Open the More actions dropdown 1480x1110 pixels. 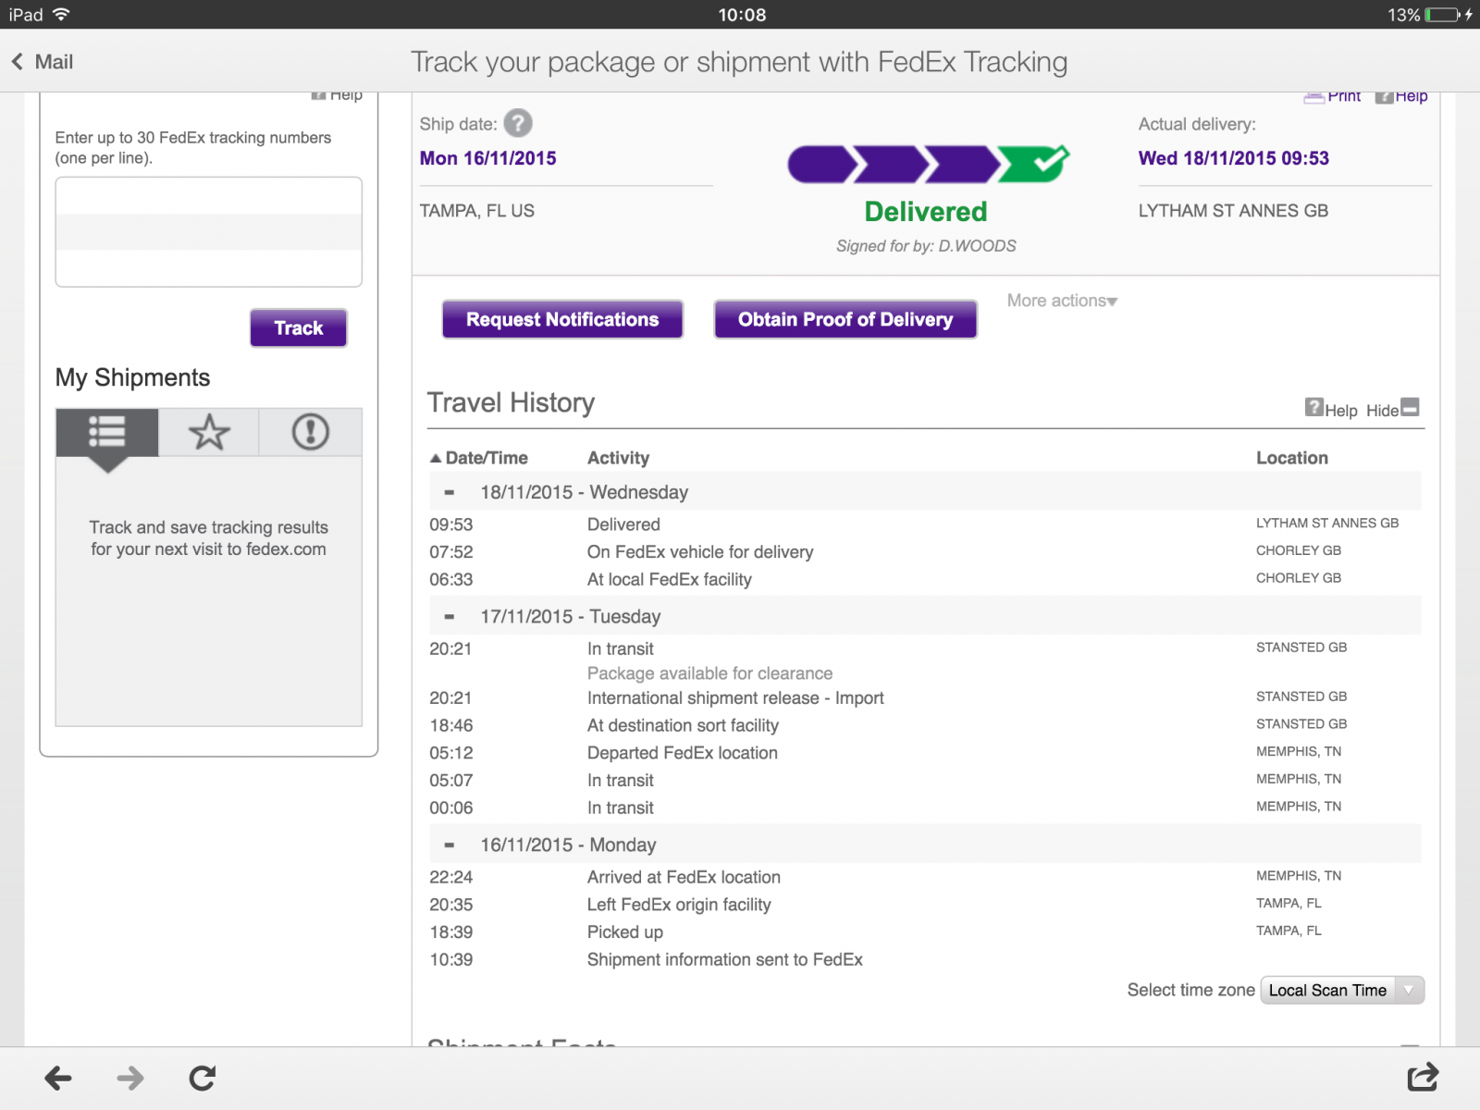(1062, 301)
